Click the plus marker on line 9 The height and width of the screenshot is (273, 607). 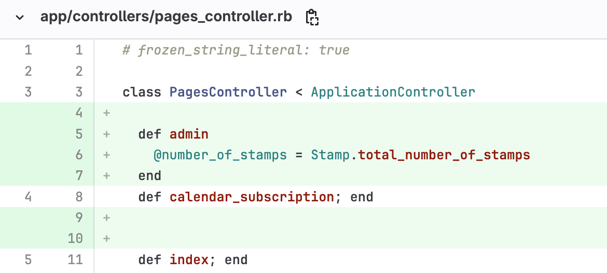click(x=107, y=218)
